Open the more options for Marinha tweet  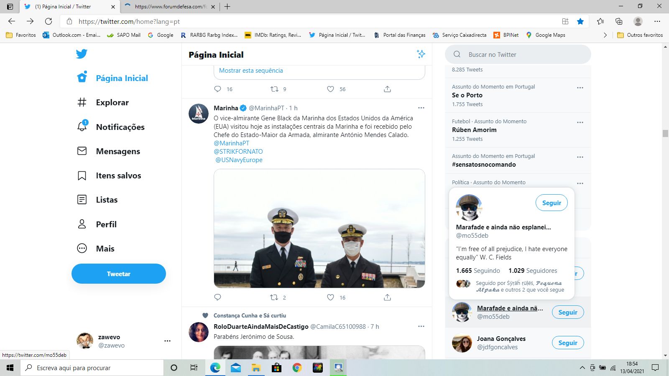tap(421, 108)
